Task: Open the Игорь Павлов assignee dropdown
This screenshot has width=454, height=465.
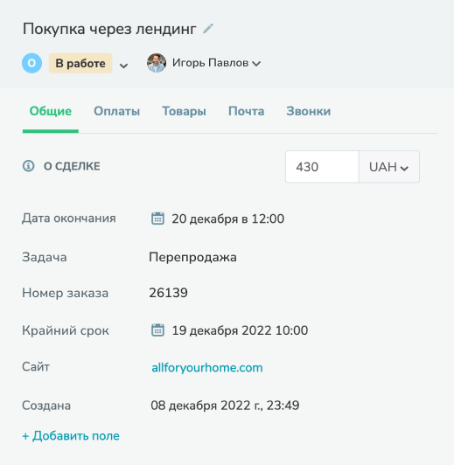Action: pyautogui.click(x=216, y=63)
